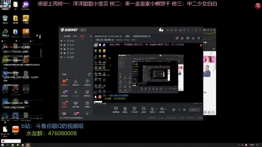Open the 房管助手 tool in toolbox
Screen dimensions: 262x147
(76, 83)
